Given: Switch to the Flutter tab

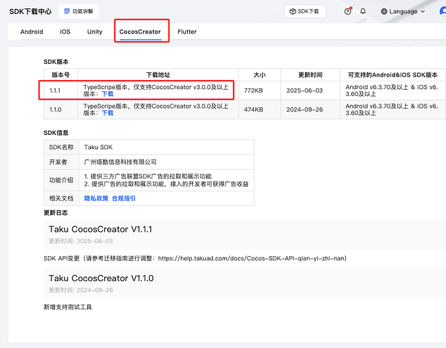Looking at the screenshot, I should point(187,31).
